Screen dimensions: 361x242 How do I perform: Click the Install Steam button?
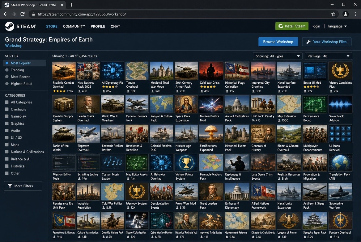point(292,26)
